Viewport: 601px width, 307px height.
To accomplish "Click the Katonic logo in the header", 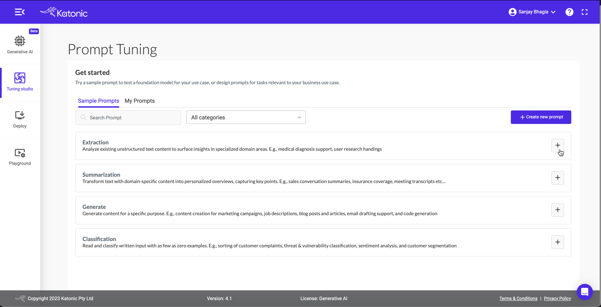I will coord(64,12).
